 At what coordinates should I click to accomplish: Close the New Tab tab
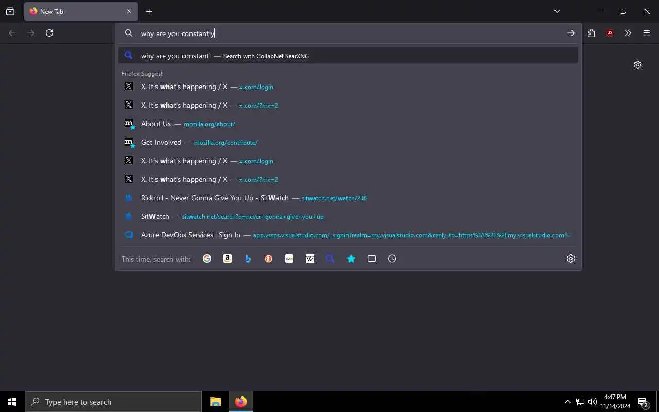[x=129, y=11]
